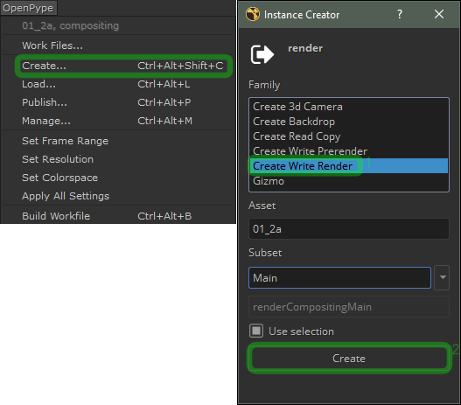Image resolution: width=461 pixels, height=405 pixels.
Task: Select Create Write Render family
Action: point(349,166)
